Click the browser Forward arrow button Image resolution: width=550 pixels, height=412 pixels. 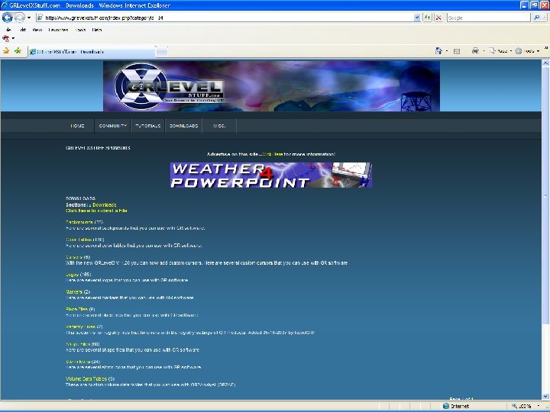19,17
